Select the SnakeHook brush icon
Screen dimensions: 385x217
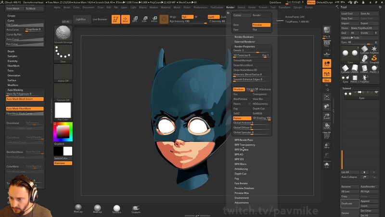[136, 209]
